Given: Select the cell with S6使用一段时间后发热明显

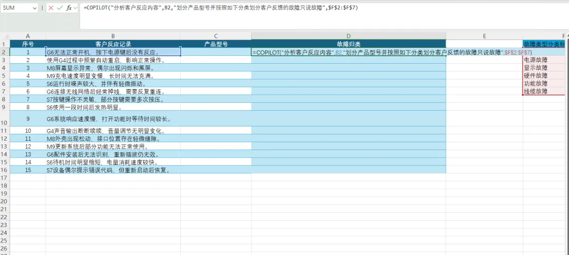Looking at the screenshot, I should pos(113,107).
